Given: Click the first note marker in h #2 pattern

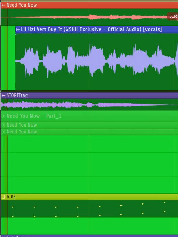Looking at the screenshot, I should coord(13,207).
